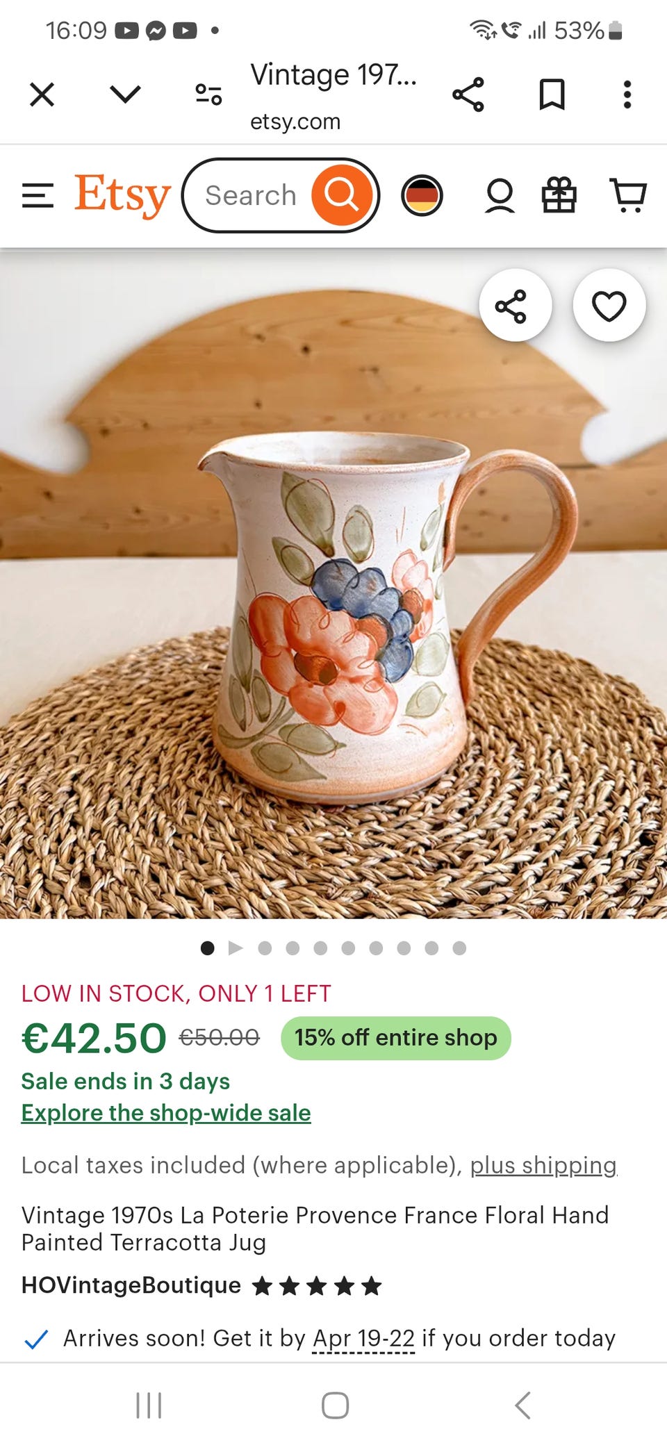Screen dimensions: 667x1445
Task: Open the shopping cart
Action: [x=628, y=195]
